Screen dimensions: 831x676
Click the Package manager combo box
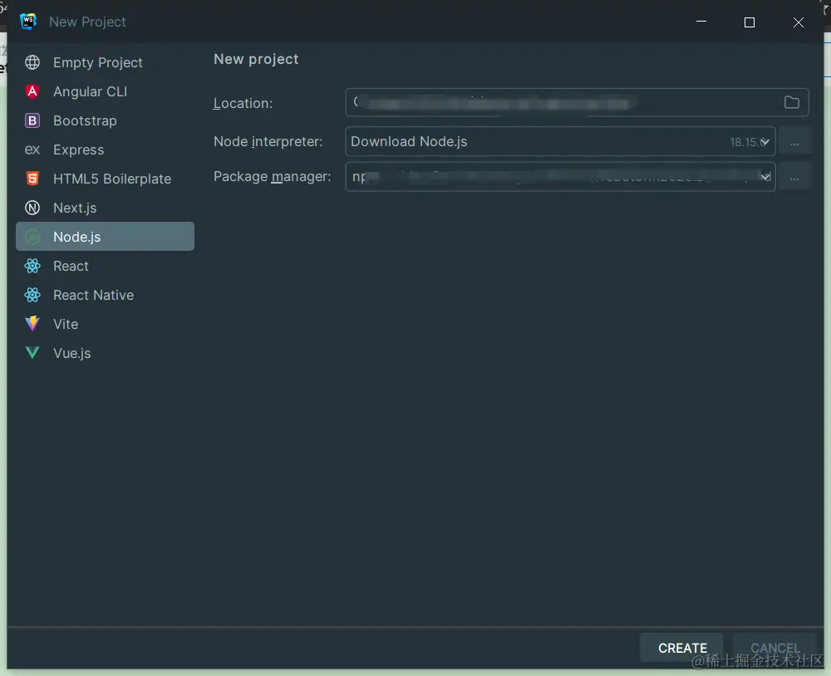(560, 176)
